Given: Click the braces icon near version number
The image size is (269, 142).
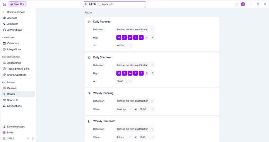Looking at the screenshot, I should point(28,138).
